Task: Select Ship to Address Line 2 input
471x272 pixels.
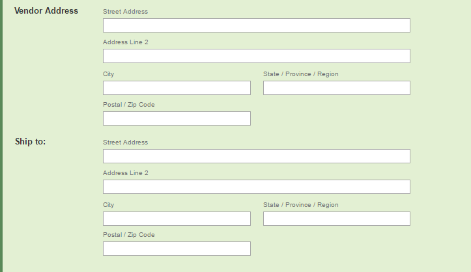Action: click(256, 187)
